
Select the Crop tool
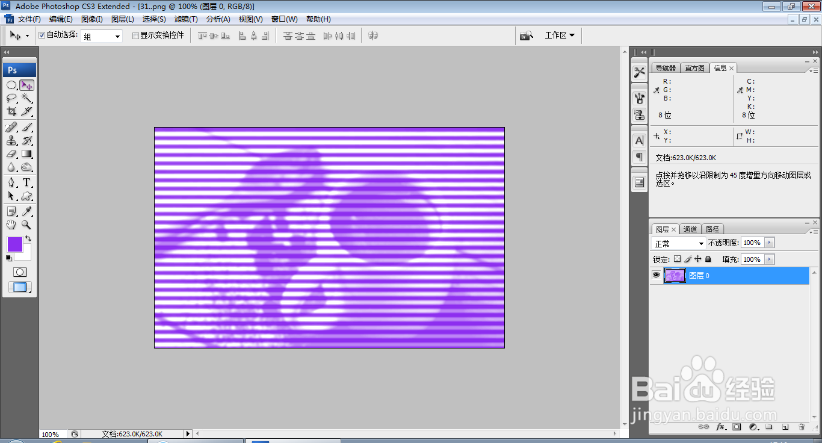pyautogui.click(x=11, y=111)
